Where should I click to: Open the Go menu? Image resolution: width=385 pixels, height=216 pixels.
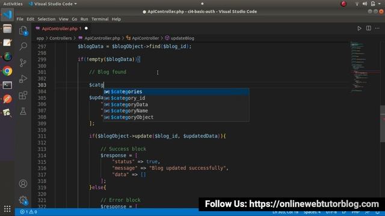coord(75,19)
